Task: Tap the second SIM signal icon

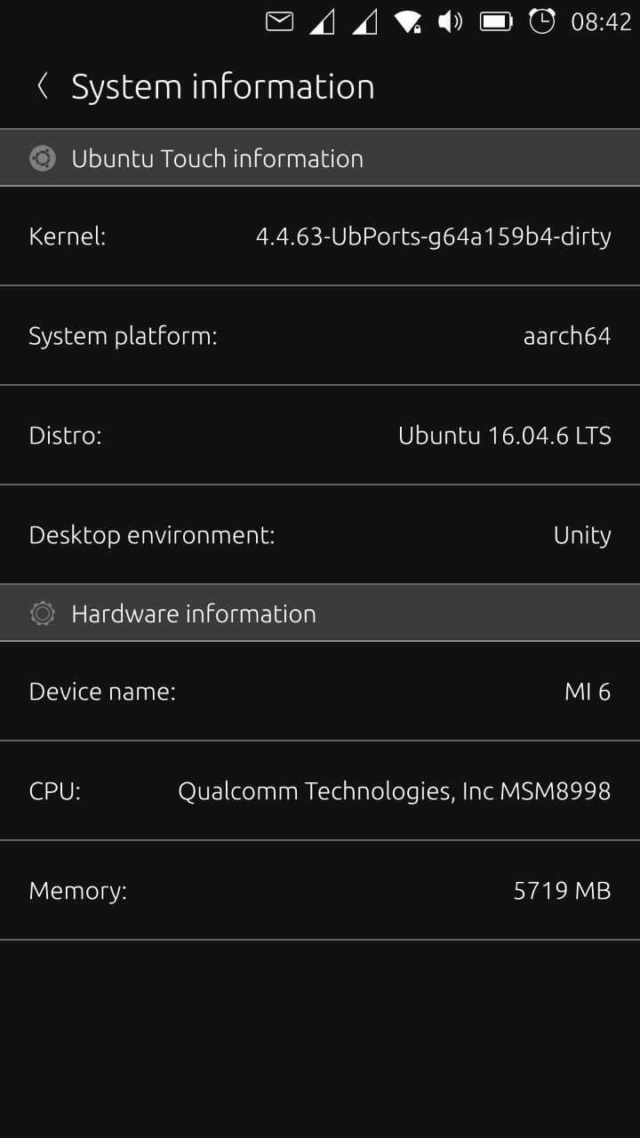Action: [x=364, y=21]
